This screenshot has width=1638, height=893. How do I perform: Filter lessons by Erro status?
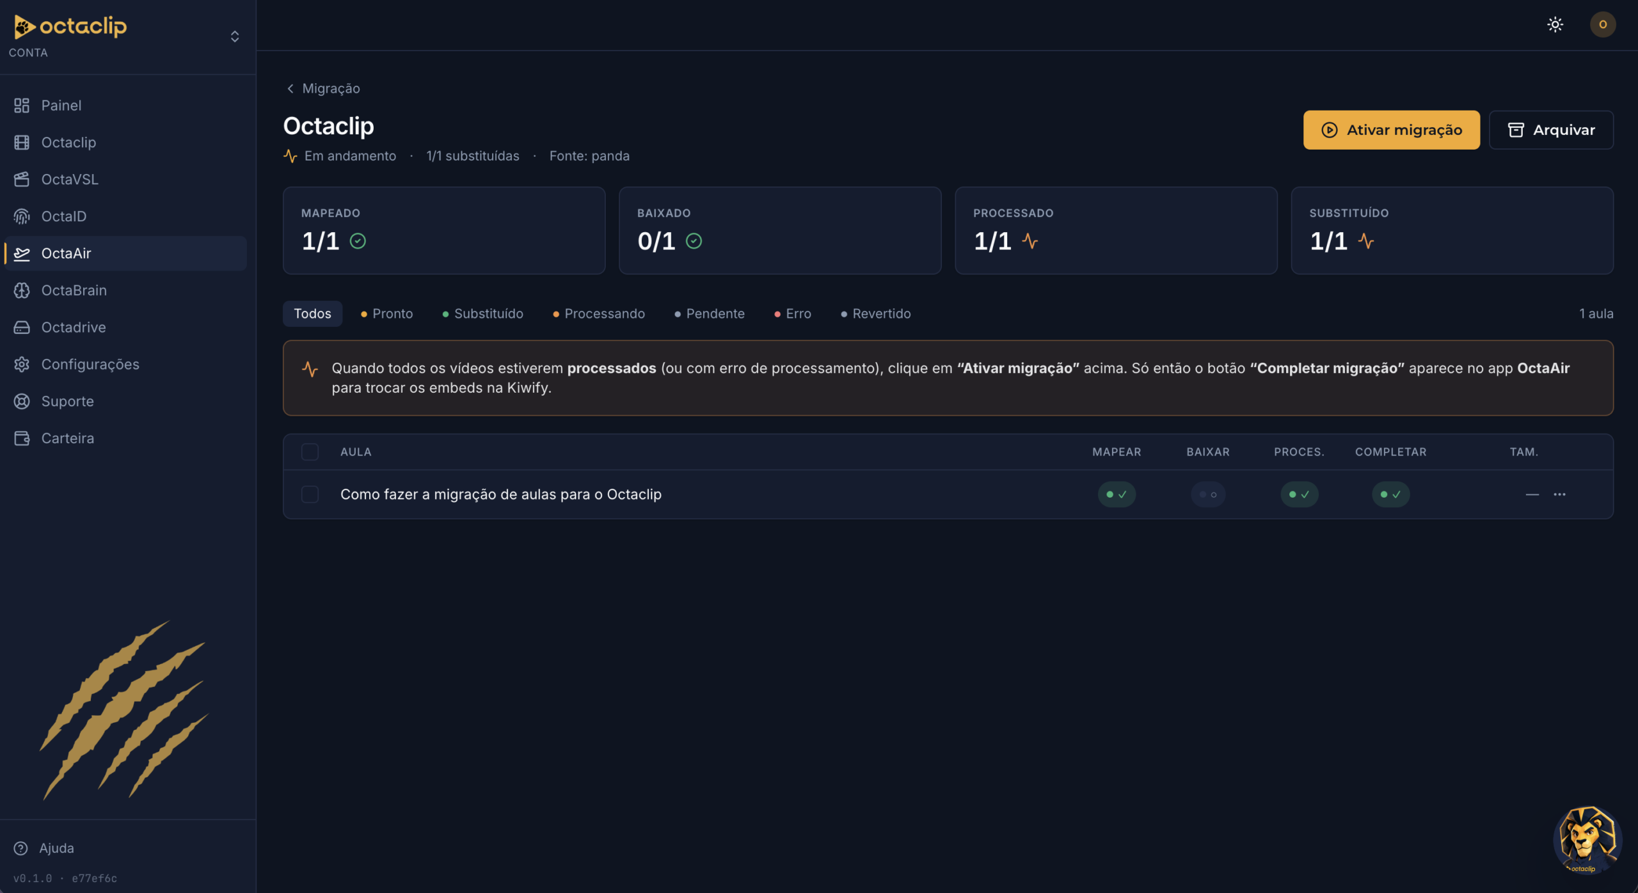click(x=793, y=314)
